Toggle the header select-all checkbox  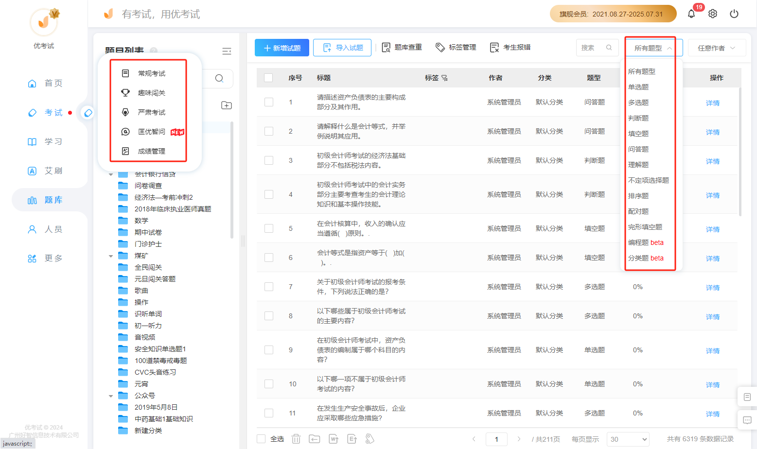(268, 78)
